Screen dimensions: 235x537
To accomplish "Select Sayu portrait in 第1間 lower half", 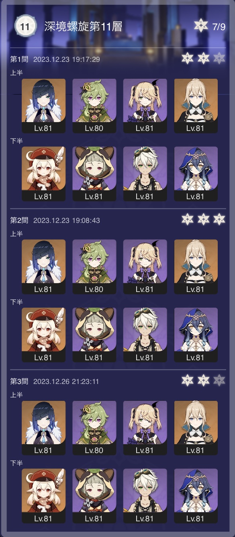I will [94, 174].
